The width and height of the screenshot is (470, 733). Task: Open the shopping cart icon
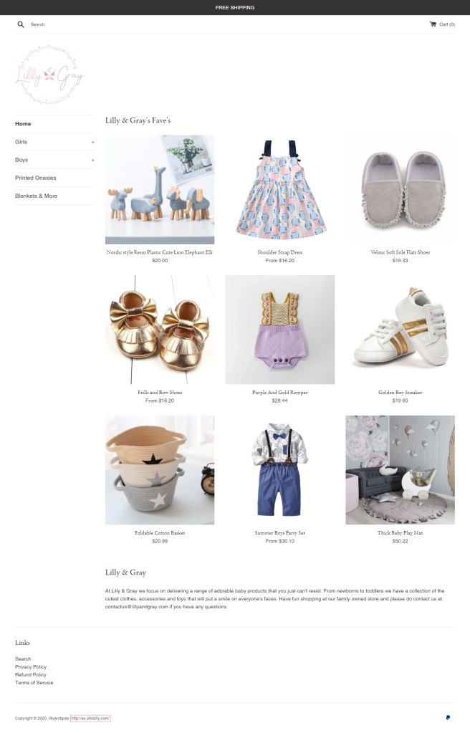433,24
